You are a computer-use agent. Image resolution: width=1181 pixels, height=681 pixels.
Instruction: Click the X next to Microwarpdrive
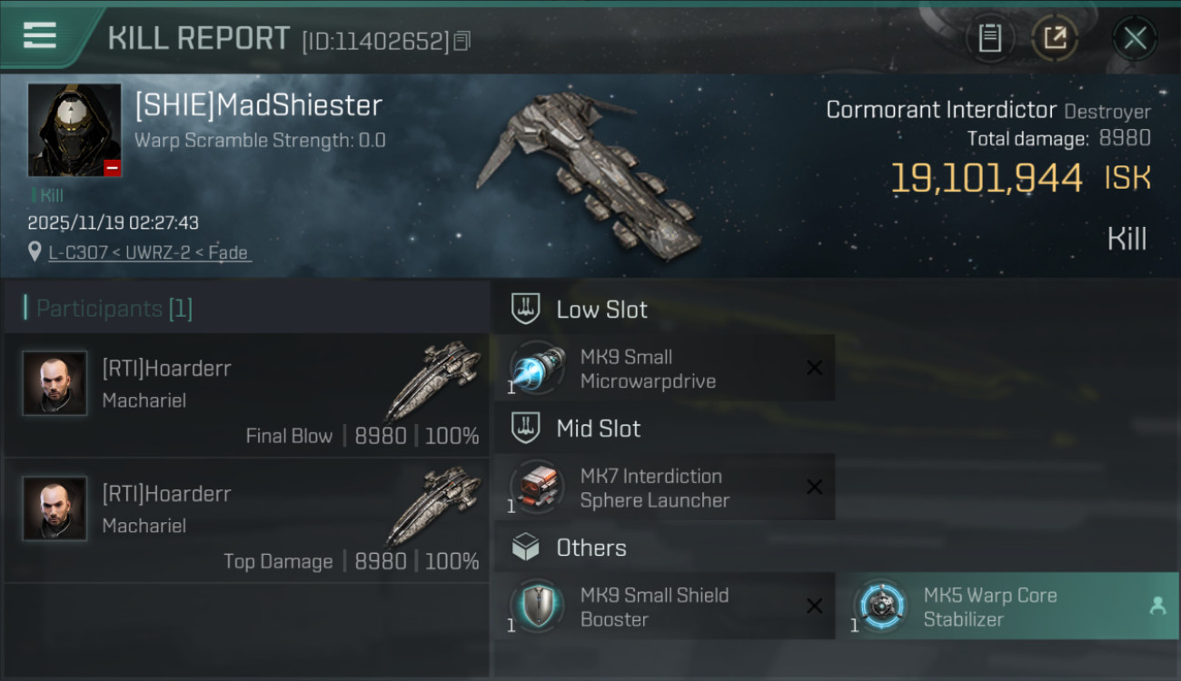tap(815, 368)
